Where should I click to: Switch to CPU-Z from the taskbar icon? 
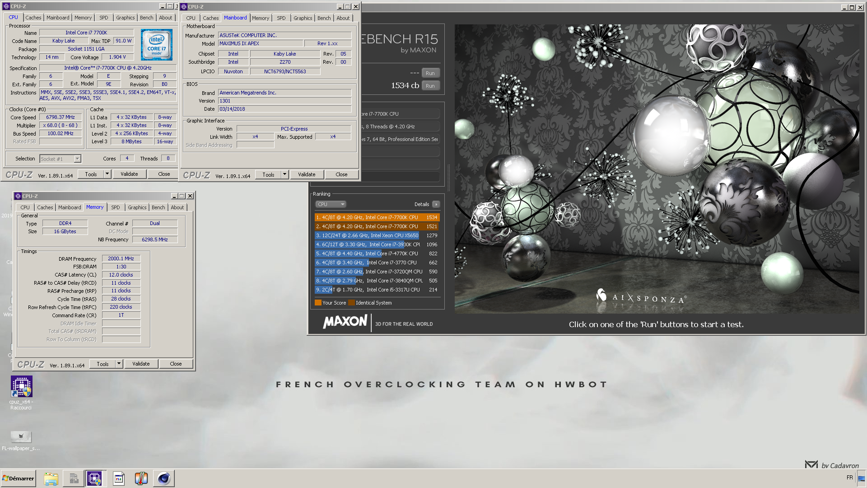coord(94,479)
